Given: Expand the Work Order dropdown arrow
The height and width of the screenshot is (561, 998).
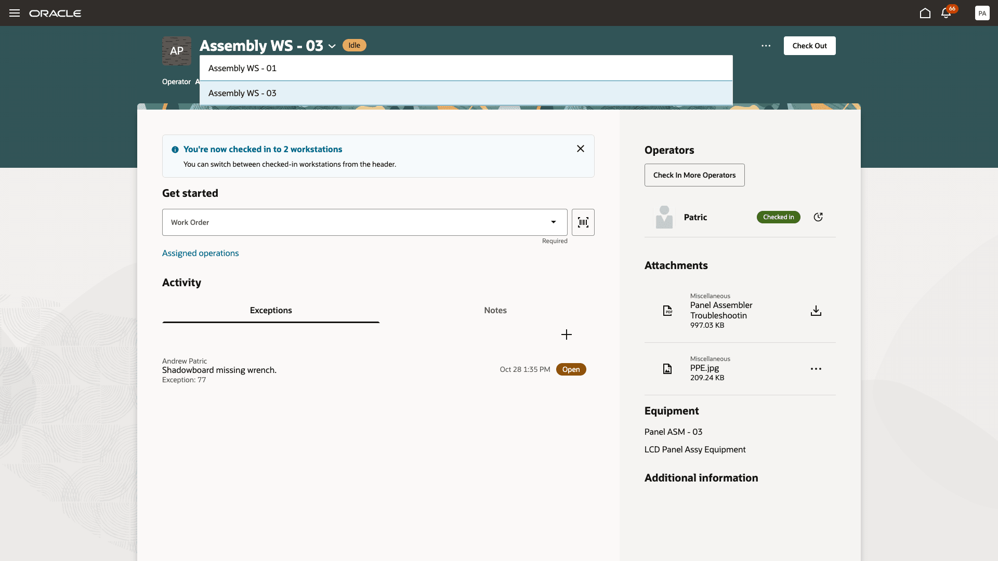Looking at the screenshot, I should coord(554,222).
